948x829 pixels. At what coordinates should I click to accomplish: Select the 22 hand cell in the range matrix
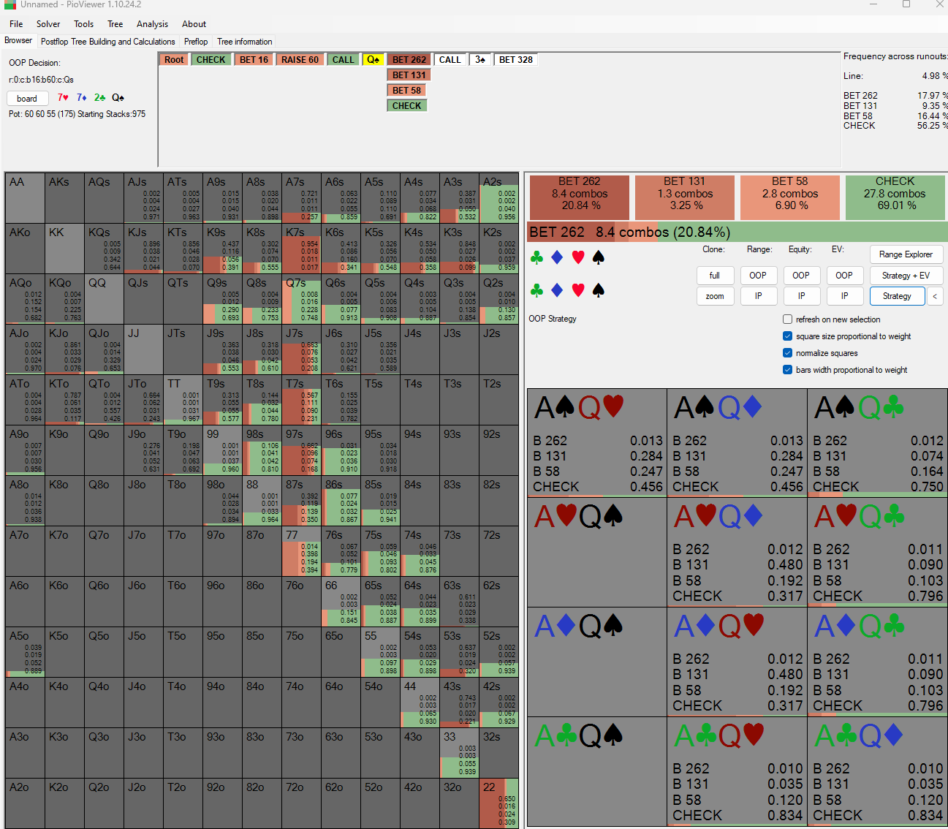coord(498,803)
